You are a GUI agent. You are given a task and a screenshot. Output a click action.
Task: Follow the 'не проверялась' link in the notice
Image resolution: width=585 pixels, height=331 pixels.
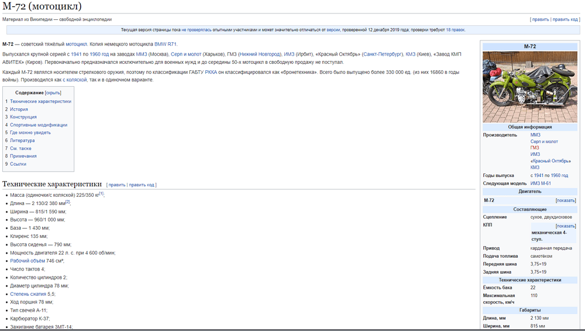point(196,30)
